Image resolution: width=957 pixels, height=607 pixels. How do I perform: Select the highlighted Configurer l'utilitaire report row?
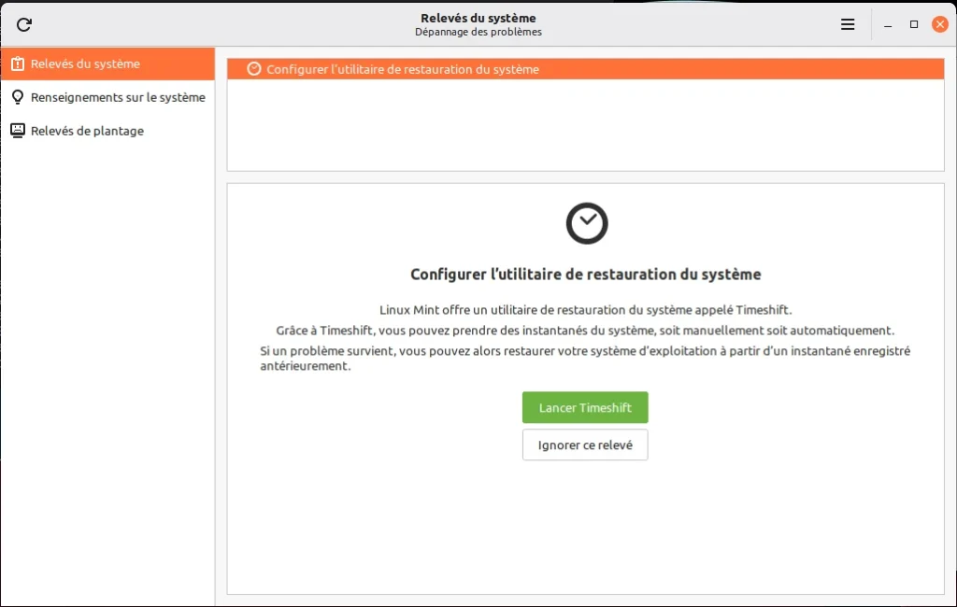[585, 69]
